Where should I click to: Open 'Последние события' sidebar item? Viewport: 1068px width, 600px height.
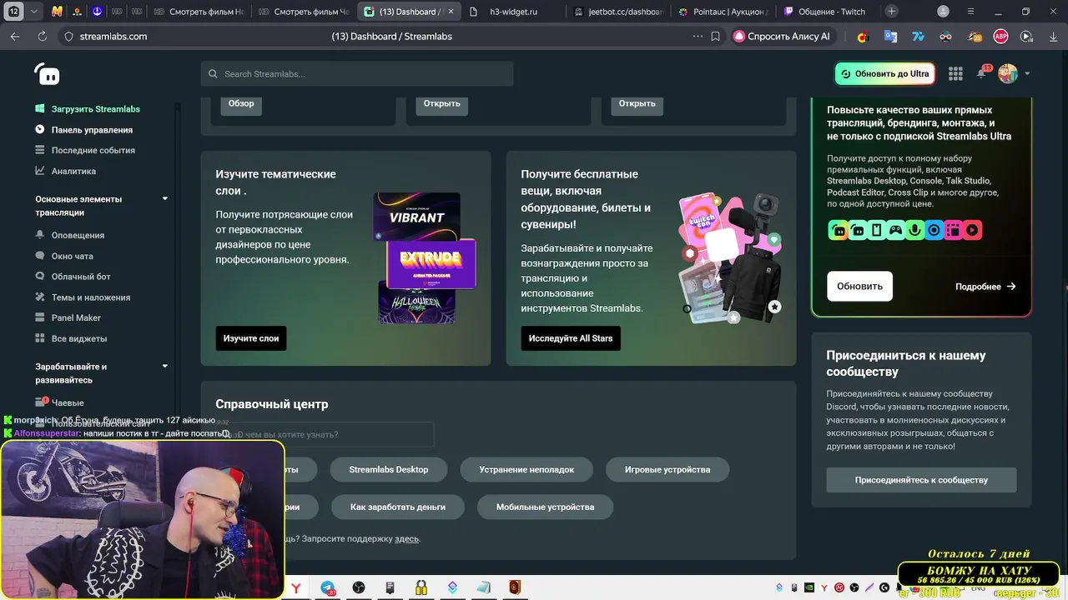tap(93, 150)
